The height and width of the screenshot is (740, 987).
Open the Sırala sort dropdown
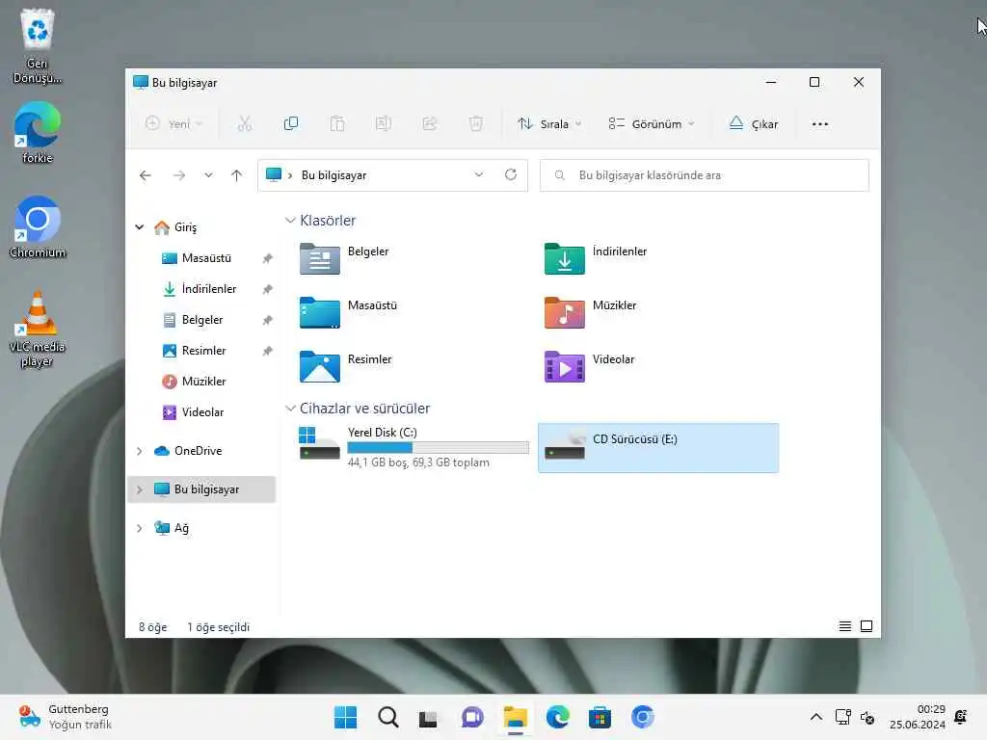pyautogui.click(x=549, y=124)
